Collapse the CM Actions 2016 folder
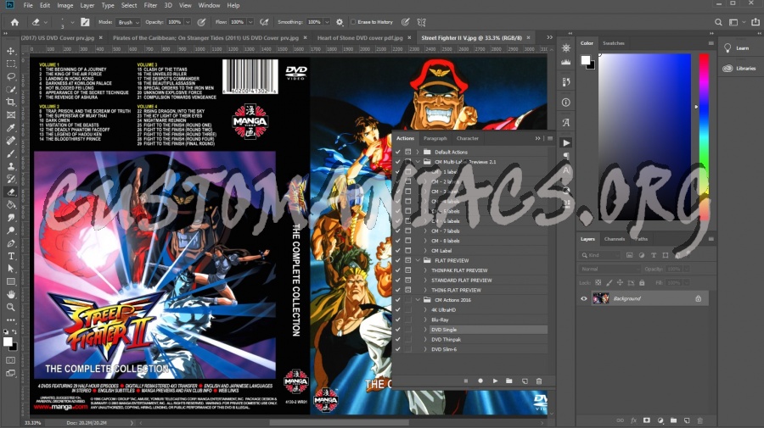 [x=418, y=300]
